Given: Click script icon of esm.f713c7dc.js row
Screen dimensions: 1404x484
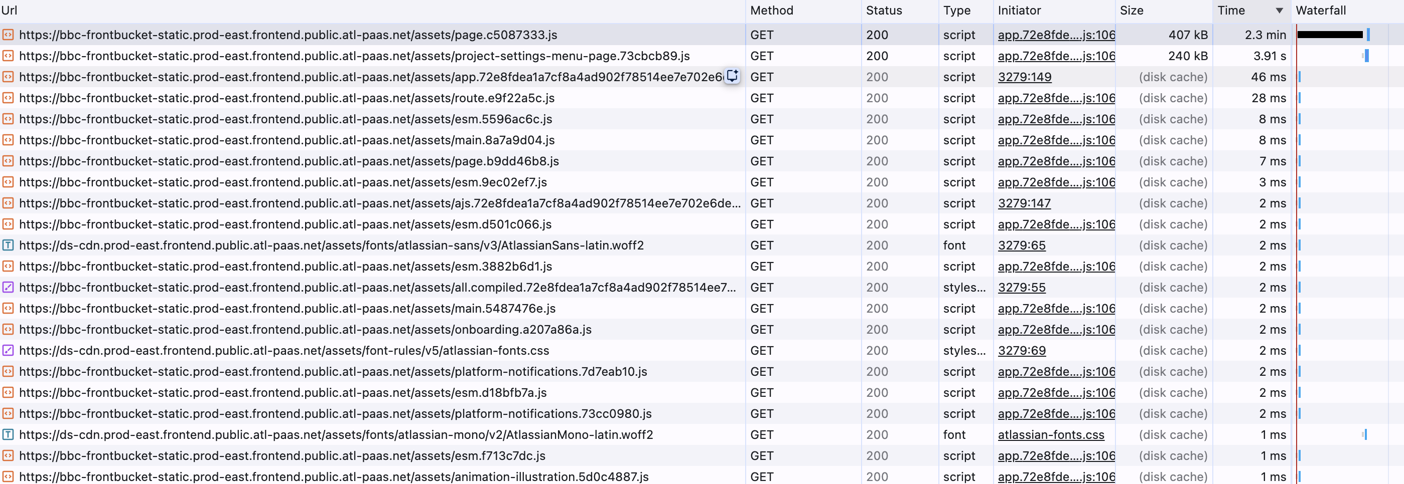Looking at the screenshot, I should coord(8,455).
